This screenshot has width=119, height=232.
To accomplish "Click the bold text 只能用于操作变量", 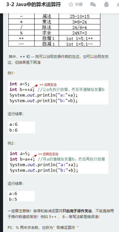I will coord(77,211).
